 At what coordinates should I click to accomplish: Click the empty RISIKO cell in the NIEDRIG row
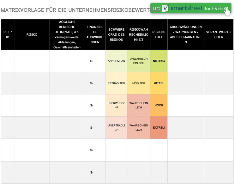(32, 61)
